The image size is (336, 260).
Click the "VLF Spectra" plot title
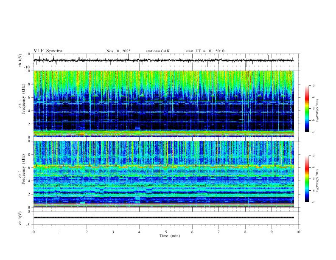[x=48, y=51]
